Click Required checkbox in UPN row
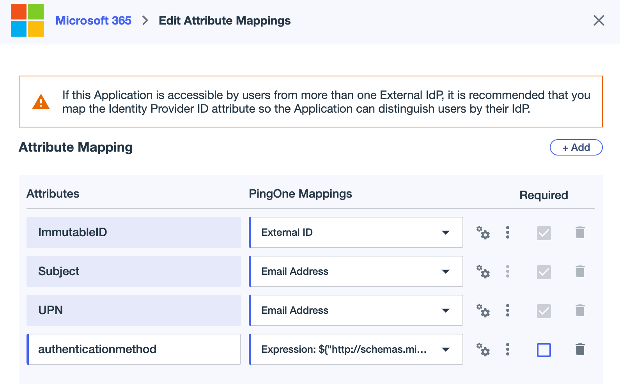Image resolution: width=620 pixels, height=389 pixels. click(544, 311)
